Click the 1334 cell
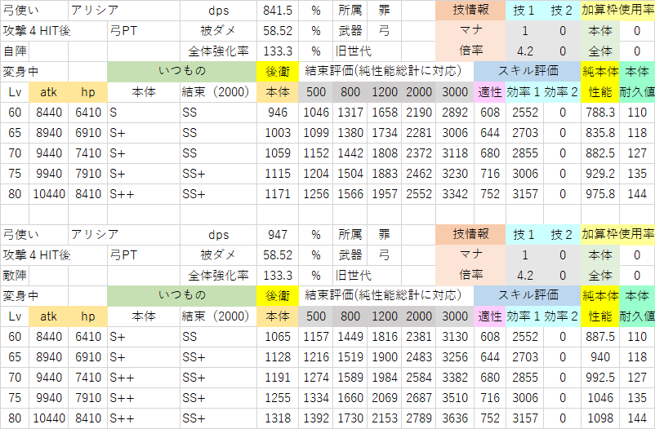This screenshot has height=429, width=655. tap(316, 398)
